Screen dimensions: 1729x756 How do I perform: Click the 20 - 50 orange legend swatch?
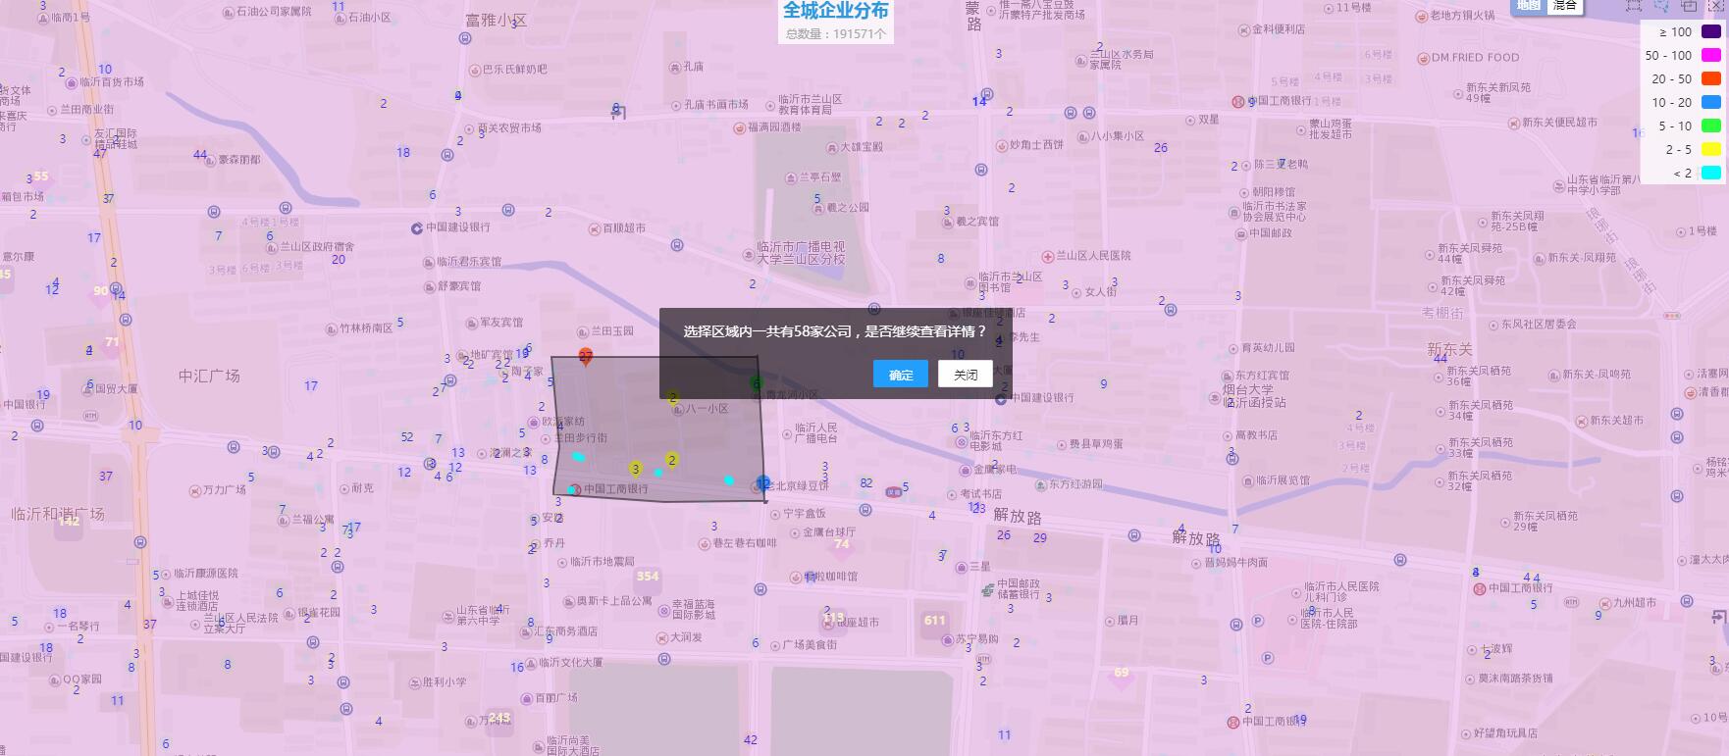[x=1710, y=78]
